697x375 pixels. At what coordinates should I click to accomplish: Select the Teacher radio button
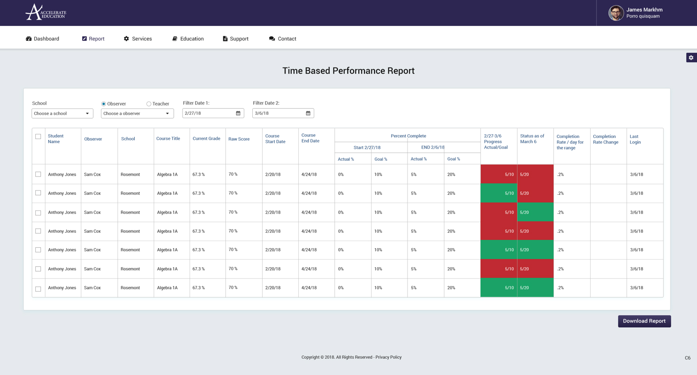tap(149, 104)
